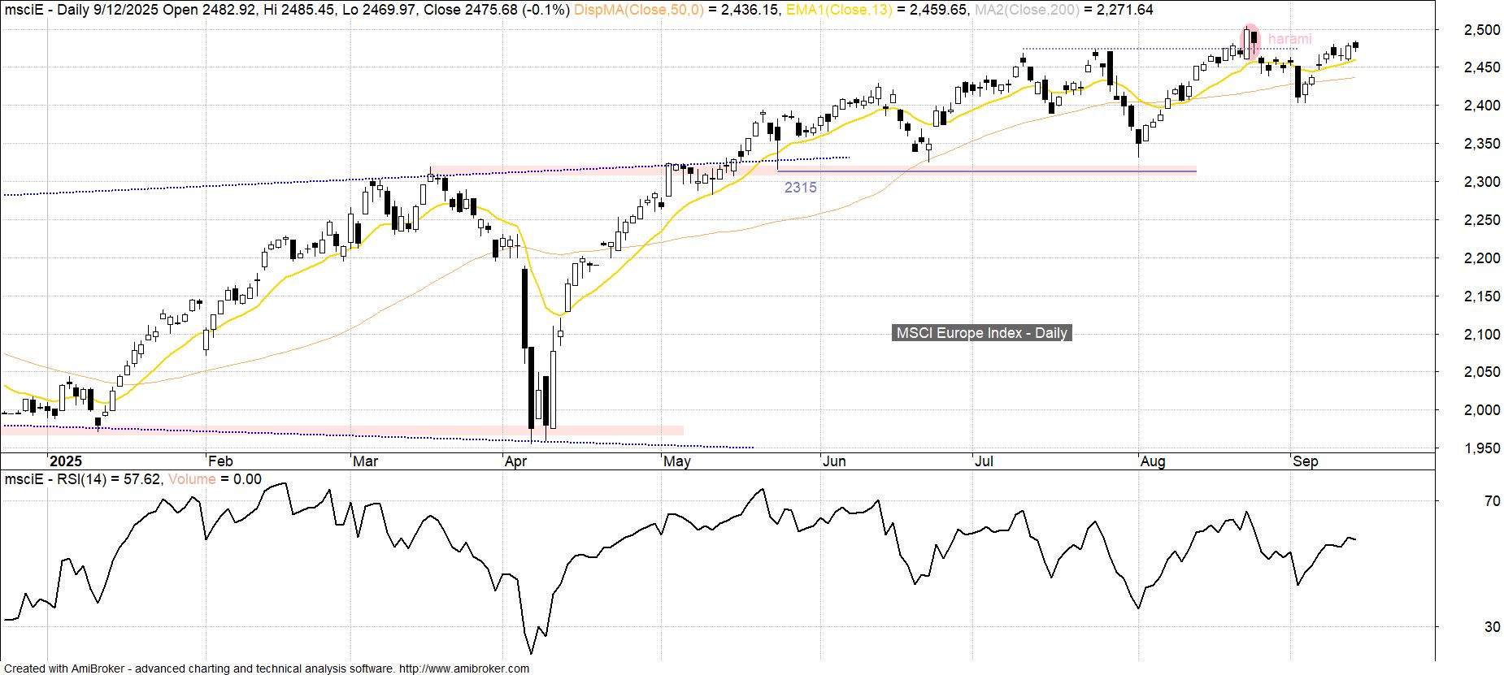Click the RSI 30 oversold level label
1504x675 pixels.
pos(1492,627)
